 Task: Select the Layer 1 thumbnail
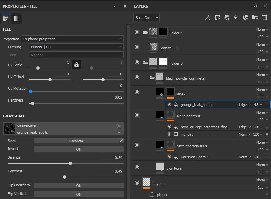(x=147, y=182)
